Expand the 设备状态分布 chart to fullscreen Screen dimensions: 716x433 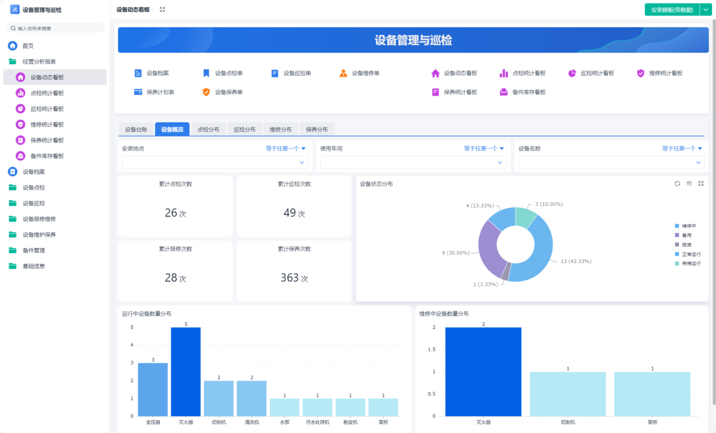click(701, 184)
